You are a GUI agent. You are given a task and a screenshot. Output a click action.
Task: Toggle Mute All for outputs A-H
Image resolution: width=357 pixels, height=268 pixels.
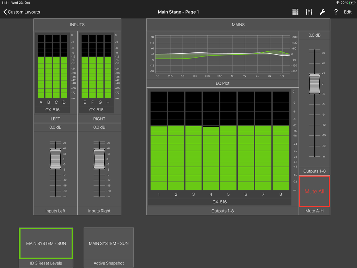(314, 191)
